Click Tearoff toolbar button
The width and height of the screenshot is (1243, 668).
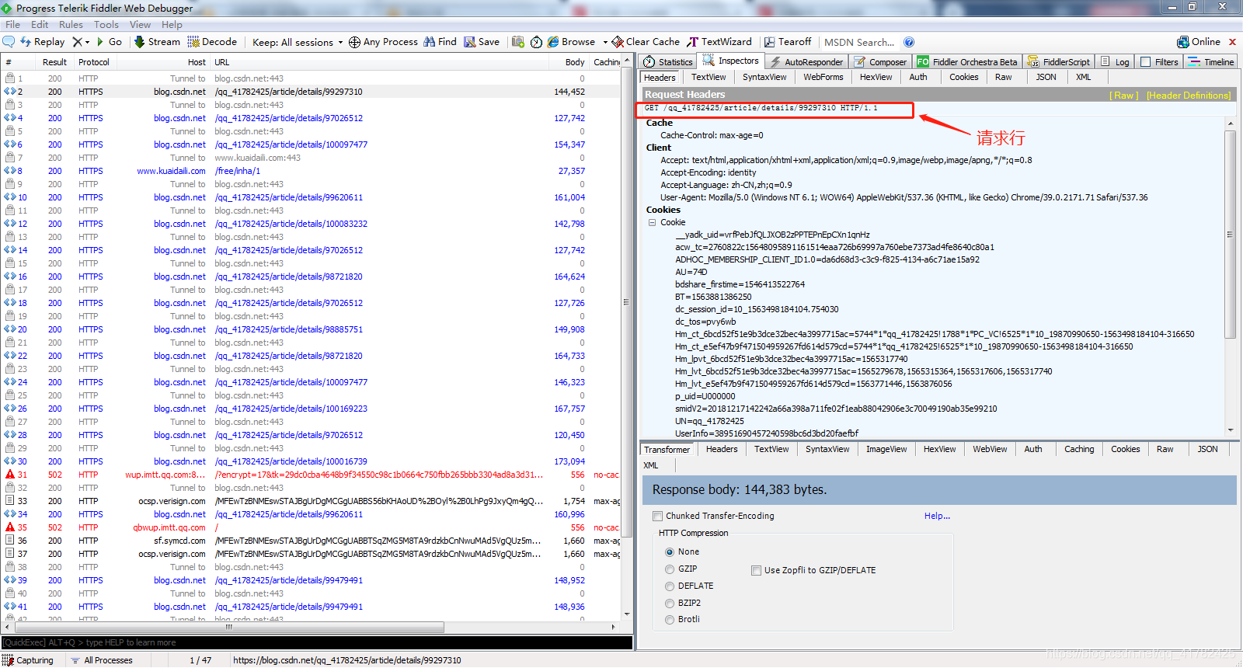pyautogui.click(x=788, y=42)
